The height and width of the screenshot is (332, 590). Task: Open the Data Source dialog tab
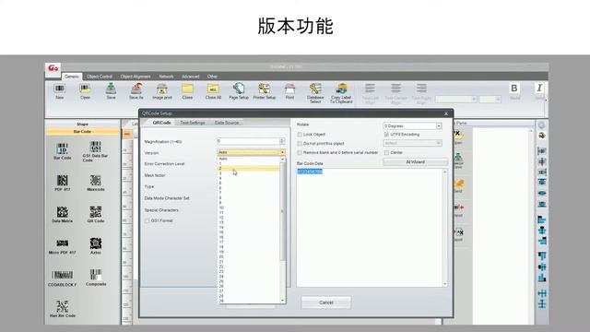227,123
